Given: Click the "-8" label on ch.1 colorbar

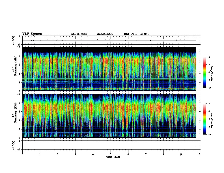Looking at the screenshot, I should pyautogui.click(x=209, y=72).
